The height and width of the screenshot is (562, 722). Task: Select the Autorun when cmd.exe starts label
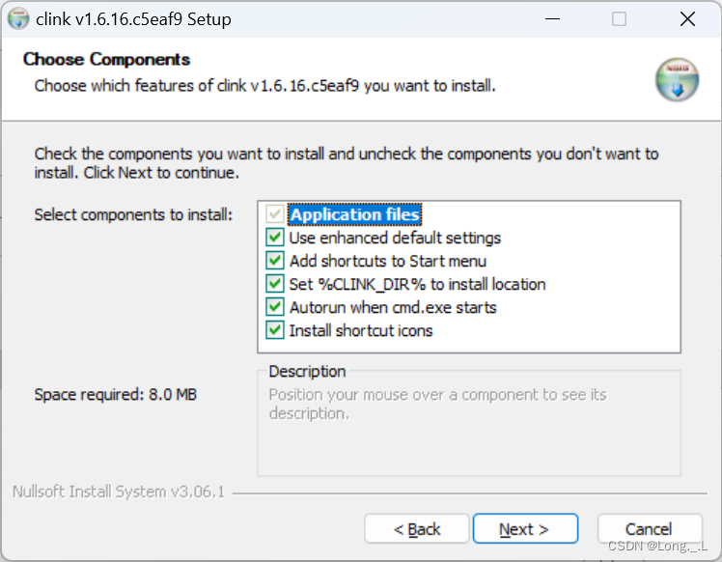point(393,307)
